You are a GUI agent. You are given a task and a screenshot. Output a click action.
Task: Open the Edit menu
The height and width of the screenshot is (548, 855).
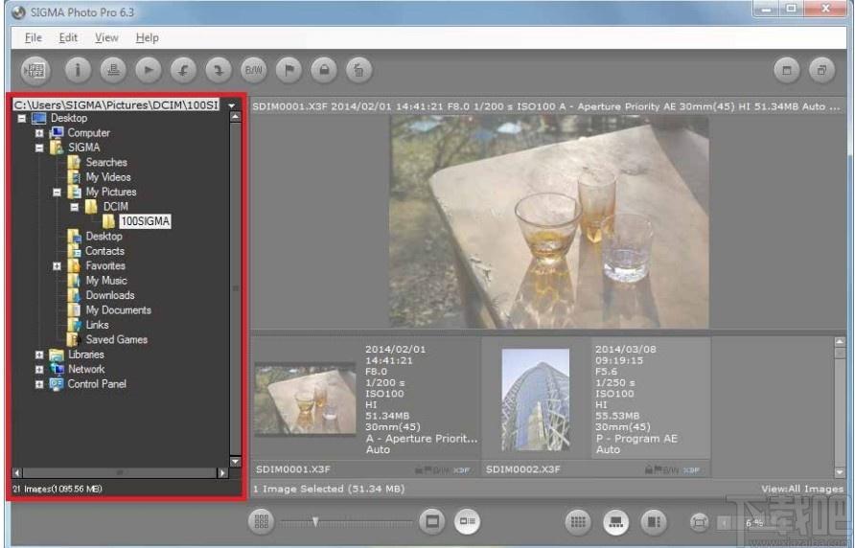pyautogui.click(x=68, y=37)
